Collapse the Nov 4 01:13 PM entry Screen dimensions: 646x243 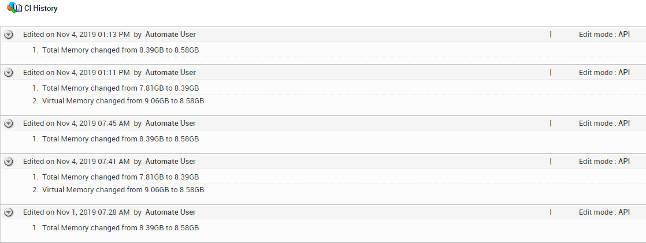point(9,35)
